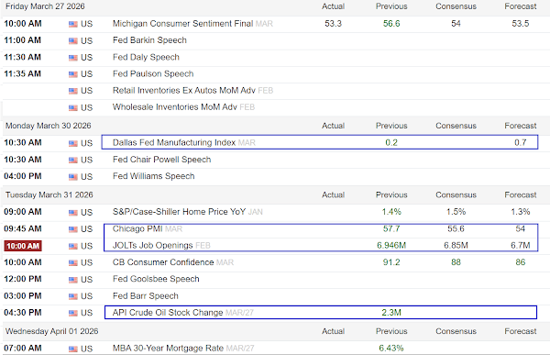Image resolution: width=550 pixels, height=355 pixels.
Task: Click US flag in Michigan Consumer Sentiment row
Action: click(x=73, y=24)
